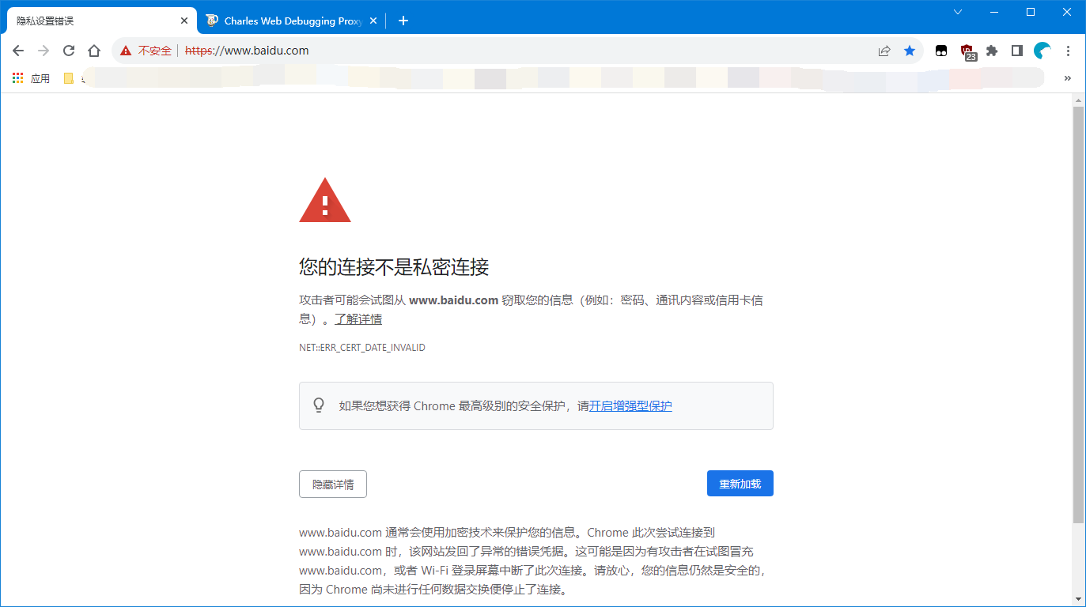This screenshot has width=1086, height=607.
Task: Click the 隐藏详情 button
Action: 332,484
